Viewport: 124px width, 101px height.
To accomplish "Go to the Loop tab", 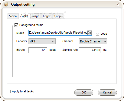I will [58, 16].
